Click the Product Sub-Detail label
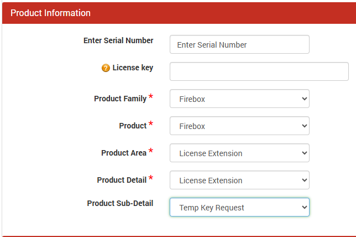 coord(120,203)
